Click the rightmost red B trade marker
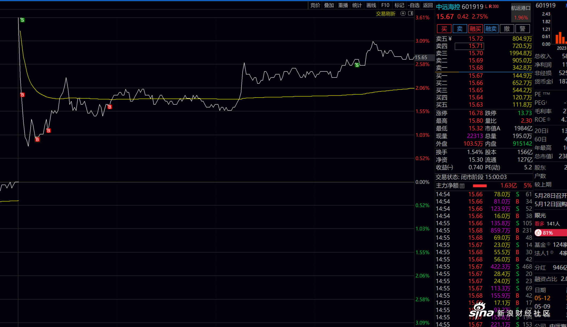Image resolution: width=567 pixels, height=327 pixels. click(110, 107)
